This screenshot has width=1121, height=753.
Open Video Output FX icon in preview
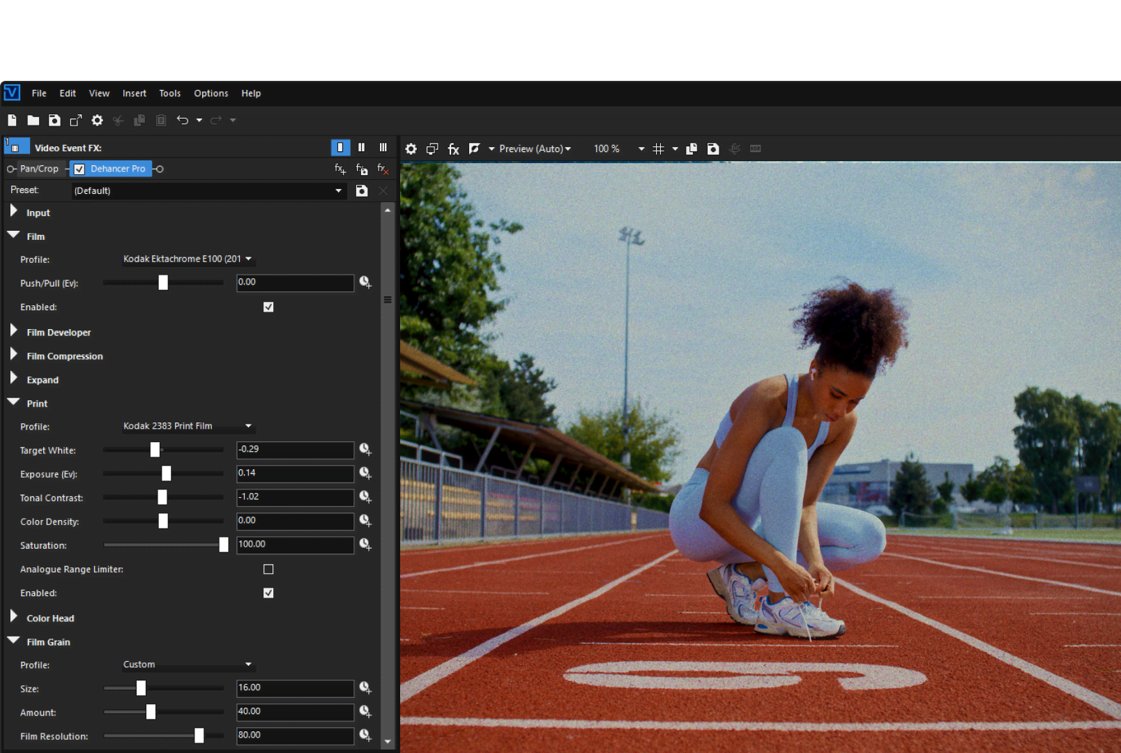point(454,149)
